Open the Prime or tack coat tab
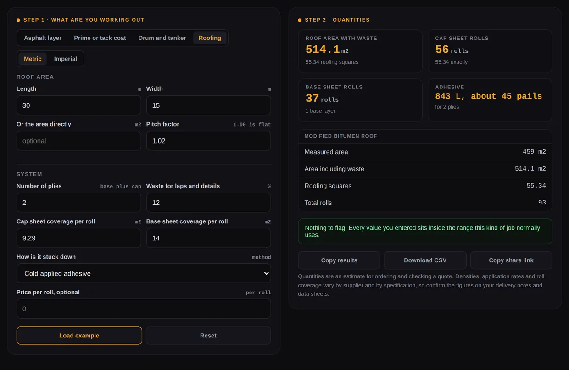 [100, 38]
